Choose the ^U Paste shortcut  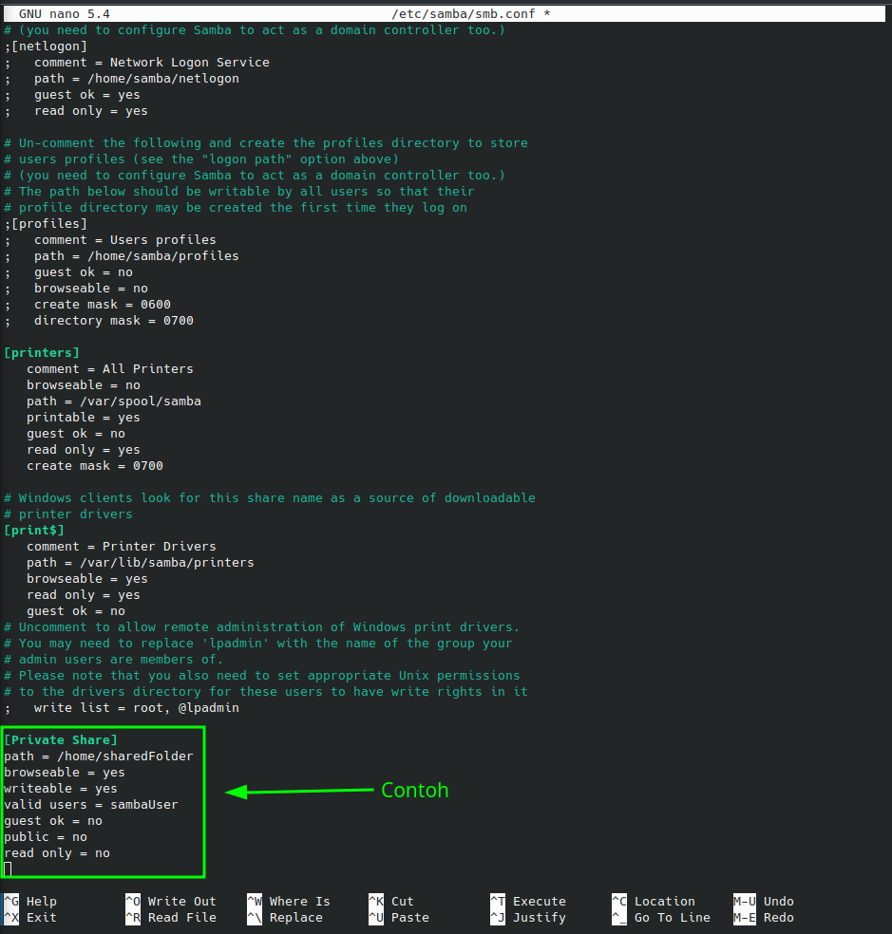click(399, 917)
